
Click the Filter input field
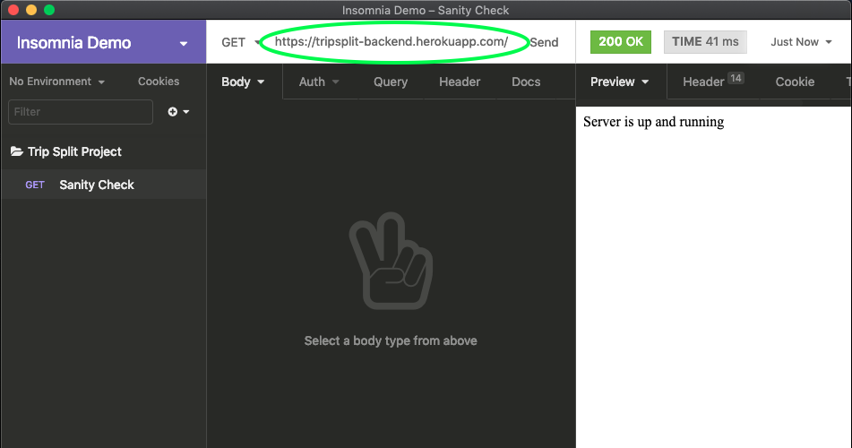coord(81,112)
